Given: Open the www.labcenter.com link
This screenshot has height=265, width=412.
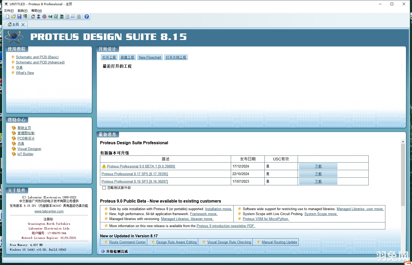Looking at the screenshot, I should (49, 211).
